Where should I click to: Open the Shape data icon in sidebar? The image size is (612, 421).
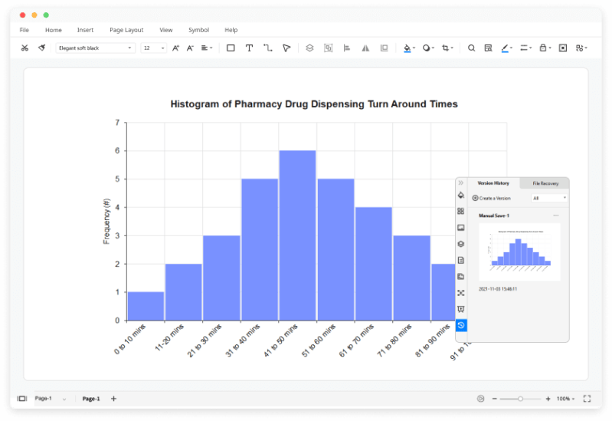(461, 276)
